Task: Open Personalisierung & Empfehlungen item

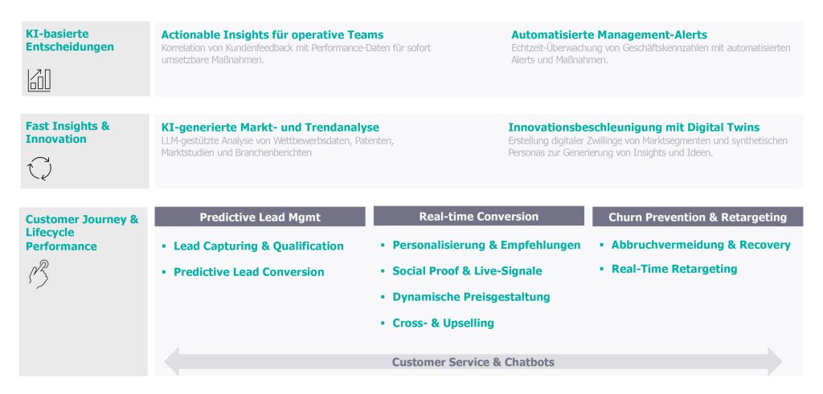Action: click(485, 246)
